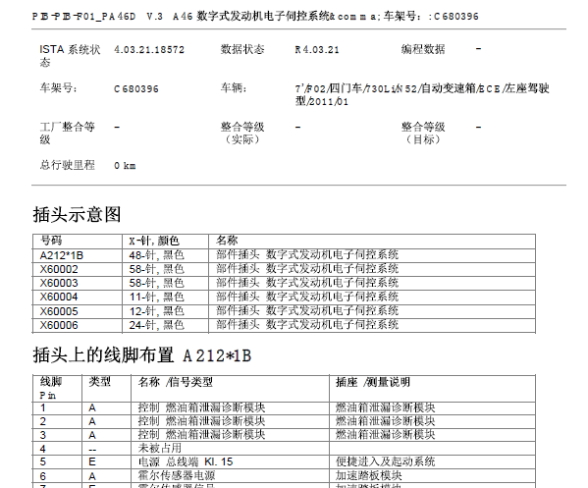Click connector number X60005
588x488 pixels.
[59, 311]
